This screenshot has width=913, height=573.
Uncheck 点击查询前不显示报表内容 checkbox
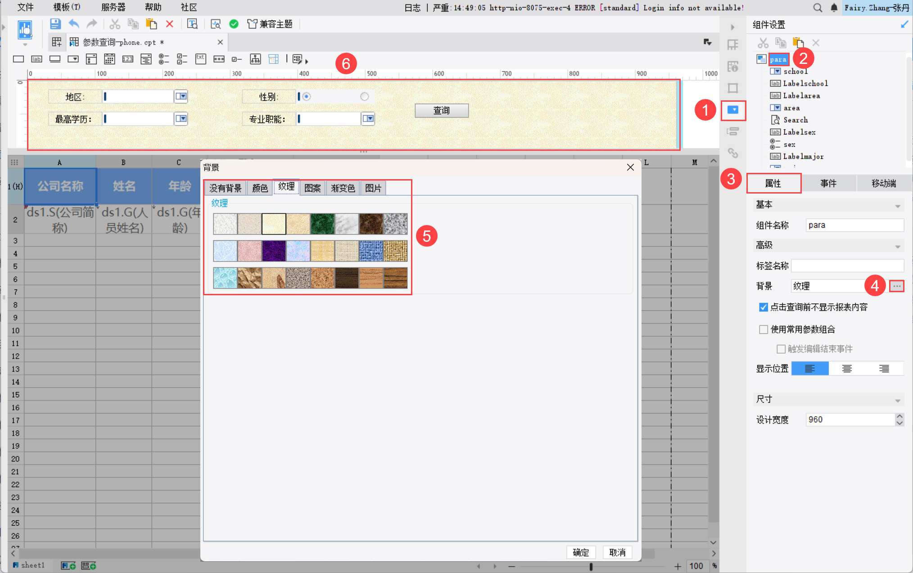[x=764, y=307]
